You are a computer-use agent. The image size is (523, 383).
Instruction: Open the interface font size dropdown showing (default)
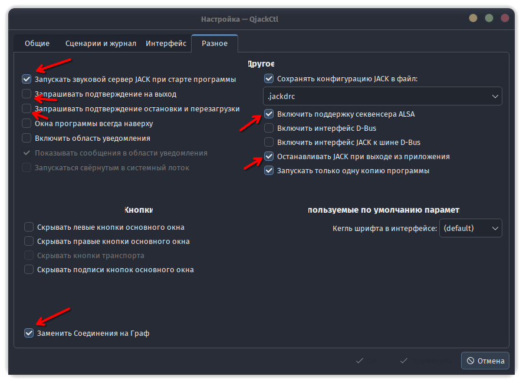(x=471, y=228)
